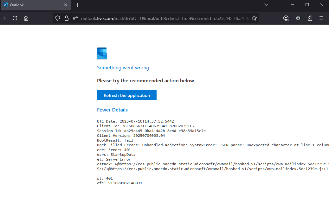Click the st: 401 line
Viewport: 329px width, 203px height.
pyautogui.click(x=105, y=179)
